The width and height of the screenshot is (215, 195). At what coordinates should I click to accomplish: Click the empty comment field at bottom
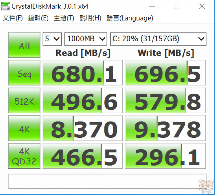point(107,181)
